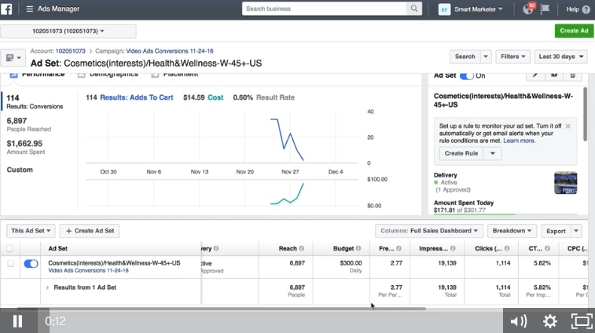Check the Cosmetics ad set row checkbox
The height and width of the screenshot is (333, 595).
point(11,263)
